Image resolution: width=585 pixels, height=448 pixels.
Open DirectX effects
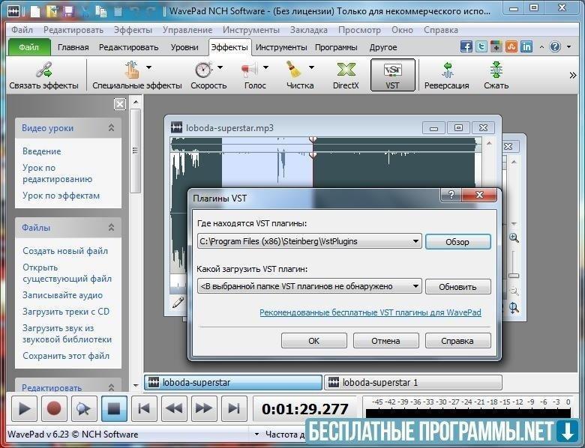[346, 75]
